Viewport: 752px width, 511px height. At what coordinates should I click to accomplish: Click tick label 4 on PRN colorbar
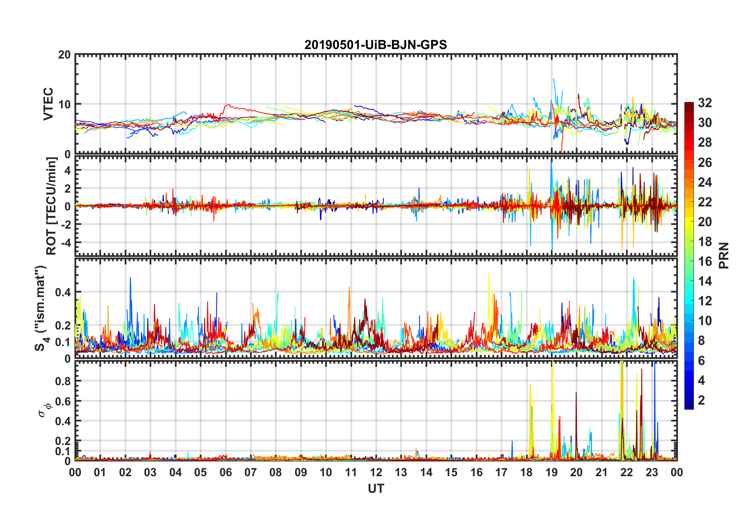tap(701, 380)
